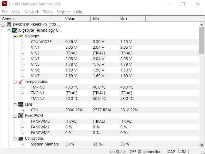Click the Gigabyte motherboard icon
The height and width of the screenshot is (154, 205).
coord(15,30)
